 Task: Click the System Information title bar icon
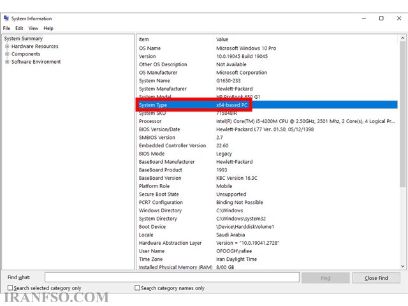tap(6, 18)
